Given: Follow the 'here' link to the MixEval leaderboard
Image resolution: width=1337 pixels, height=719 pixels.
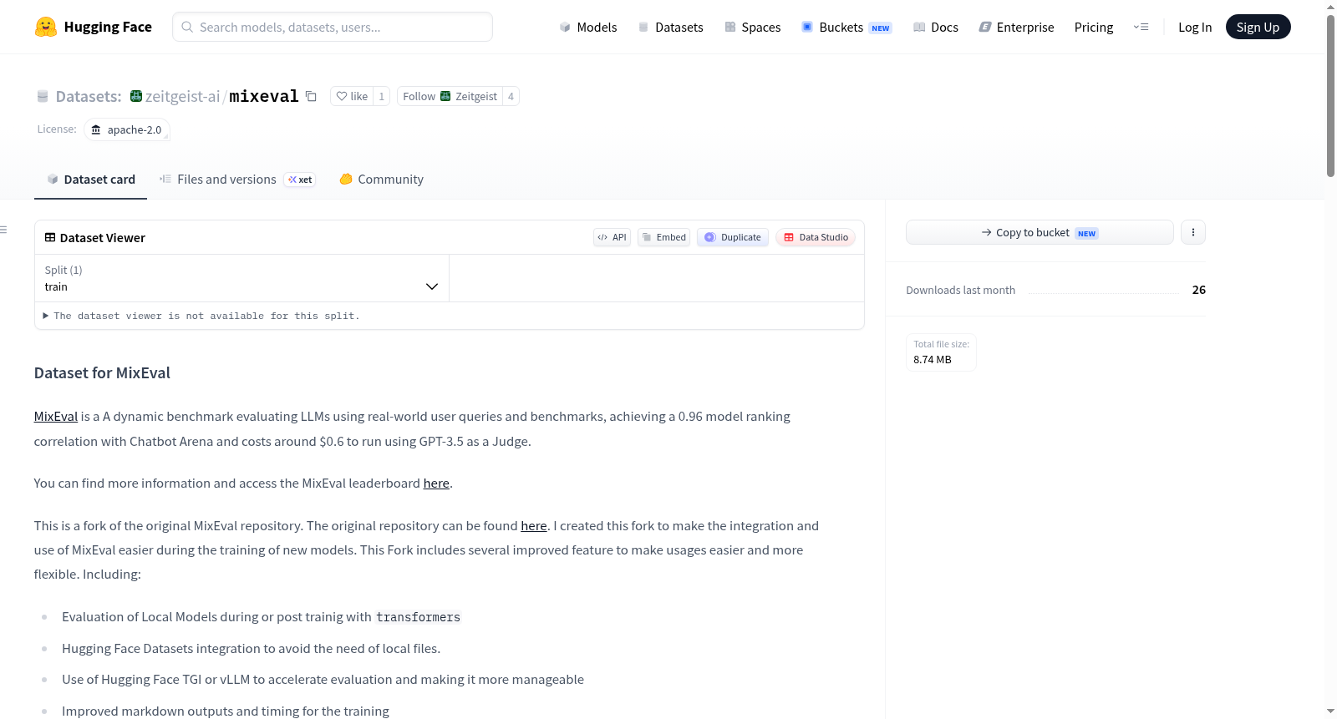Looking at the screenshot, I should tap(436, 483).
